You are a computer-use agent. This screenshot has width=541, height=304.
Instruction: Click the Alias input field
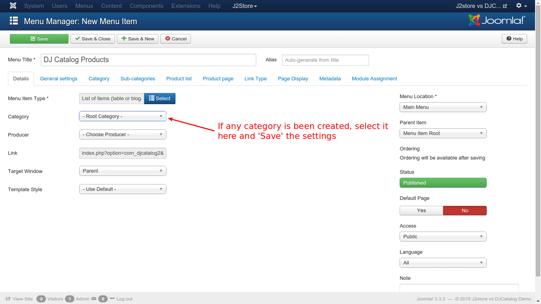[326, 60]
